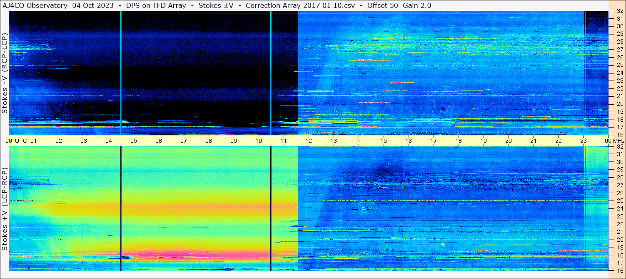Click hour label 13 on the time axis

coord(334,141)
